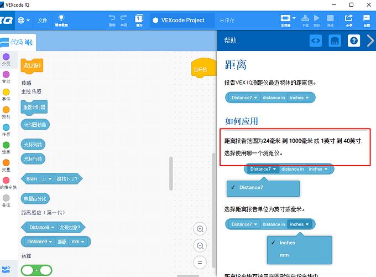The image size is (376, 277).
Task: Reset workspace zoom with equals icon
Action: (200, 263)
